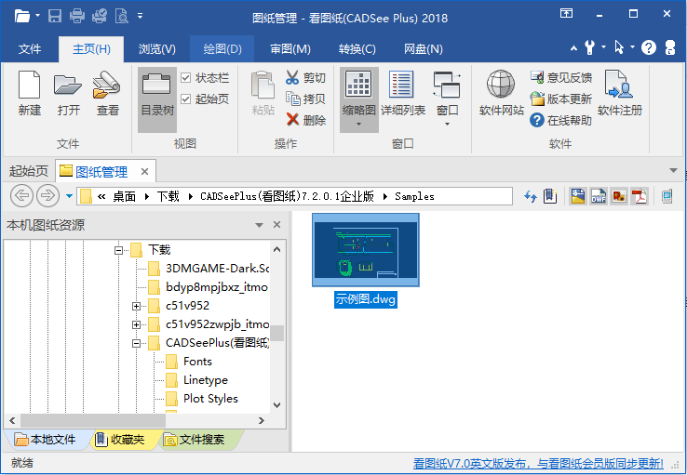Screen dimensions: 687x475
Task: Select the 浏览(V) ribbon tab
Action: (x=156, y=49)
